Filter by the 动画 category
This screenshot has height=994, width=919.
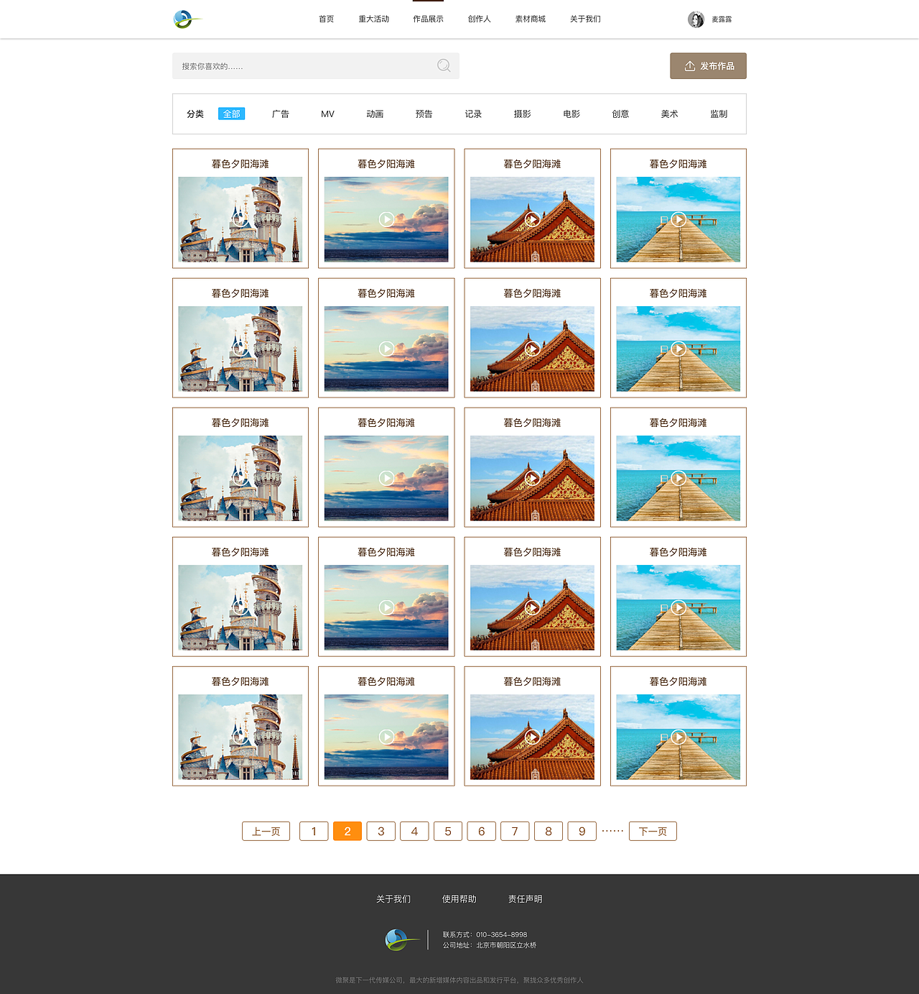tap(375, 114)
